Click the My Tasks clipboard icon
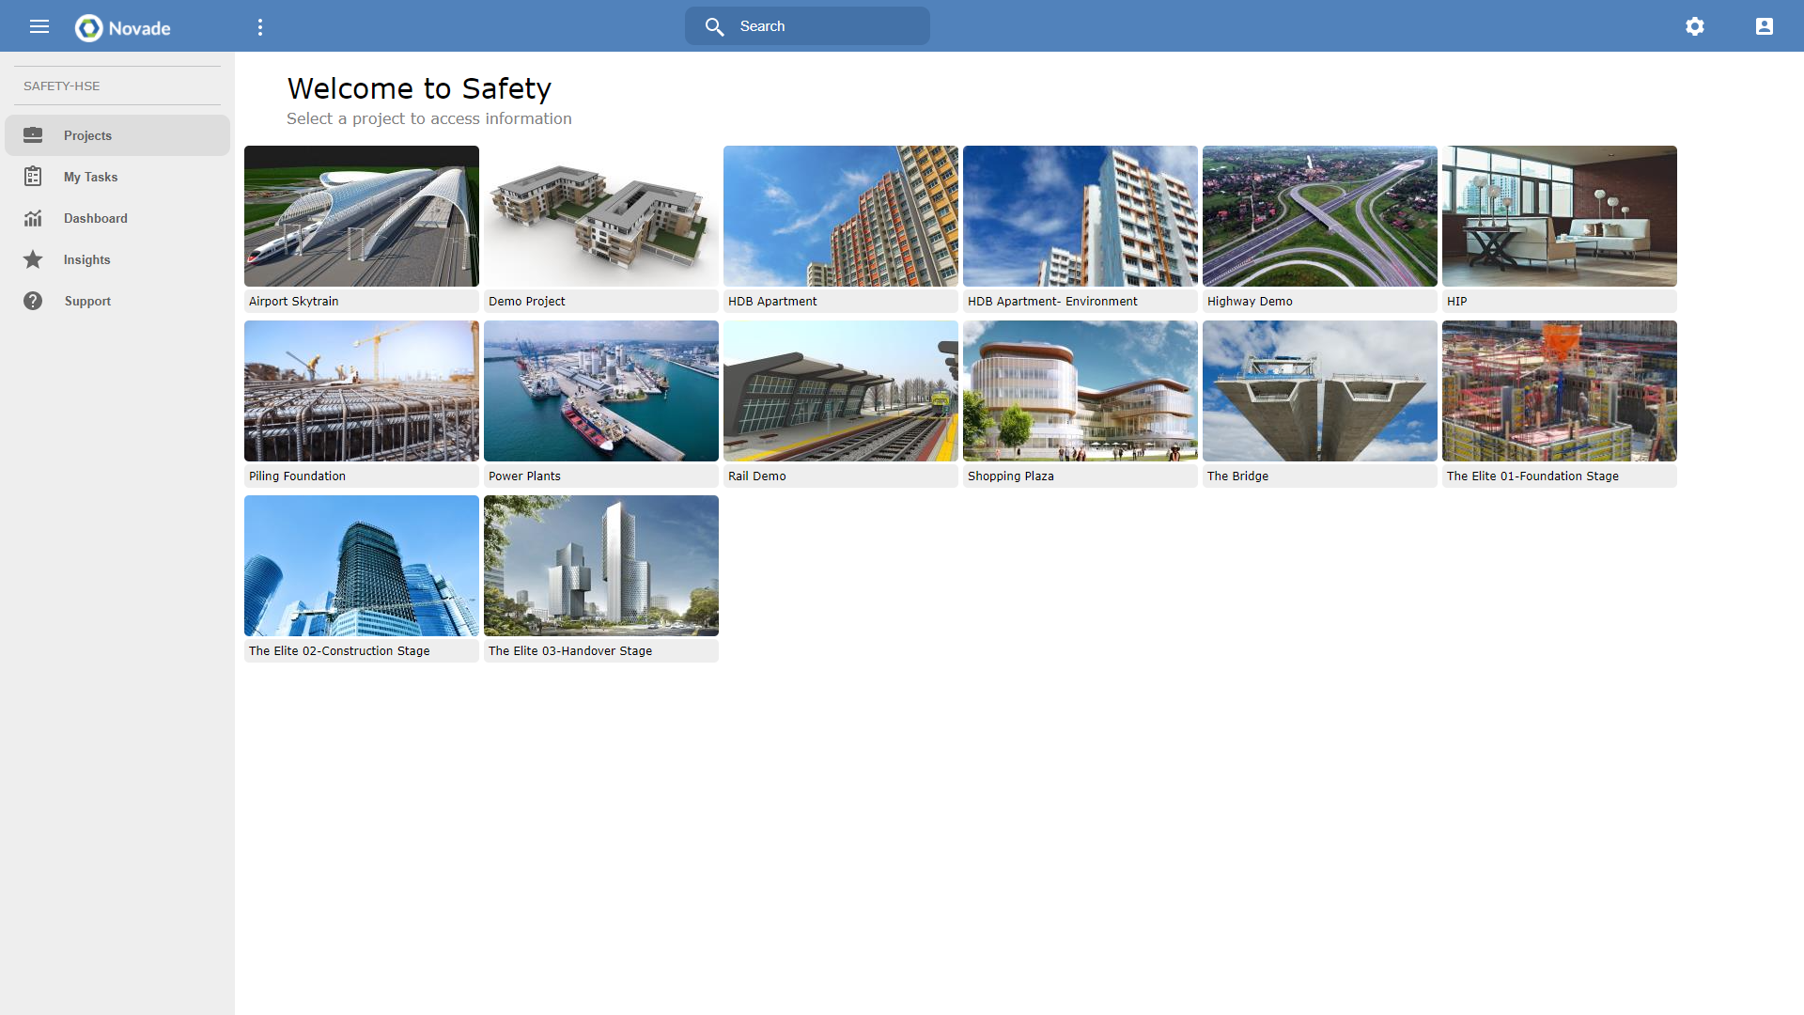1804x1015 pixels. click(x=33, y=177)
